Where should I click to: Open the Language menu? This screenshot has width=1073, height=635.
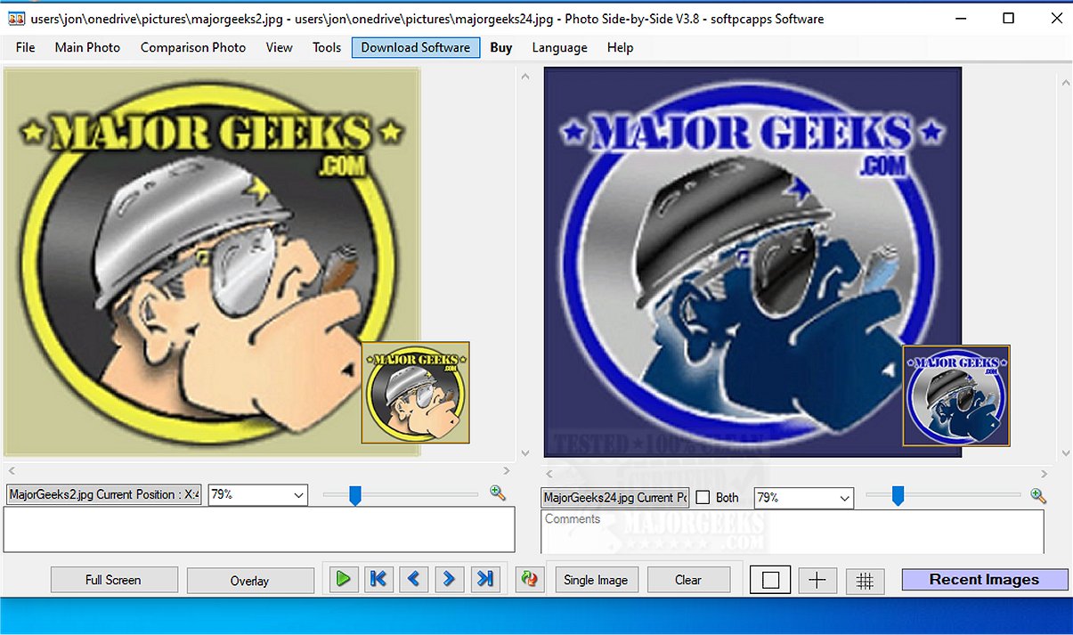click(559, 47)
